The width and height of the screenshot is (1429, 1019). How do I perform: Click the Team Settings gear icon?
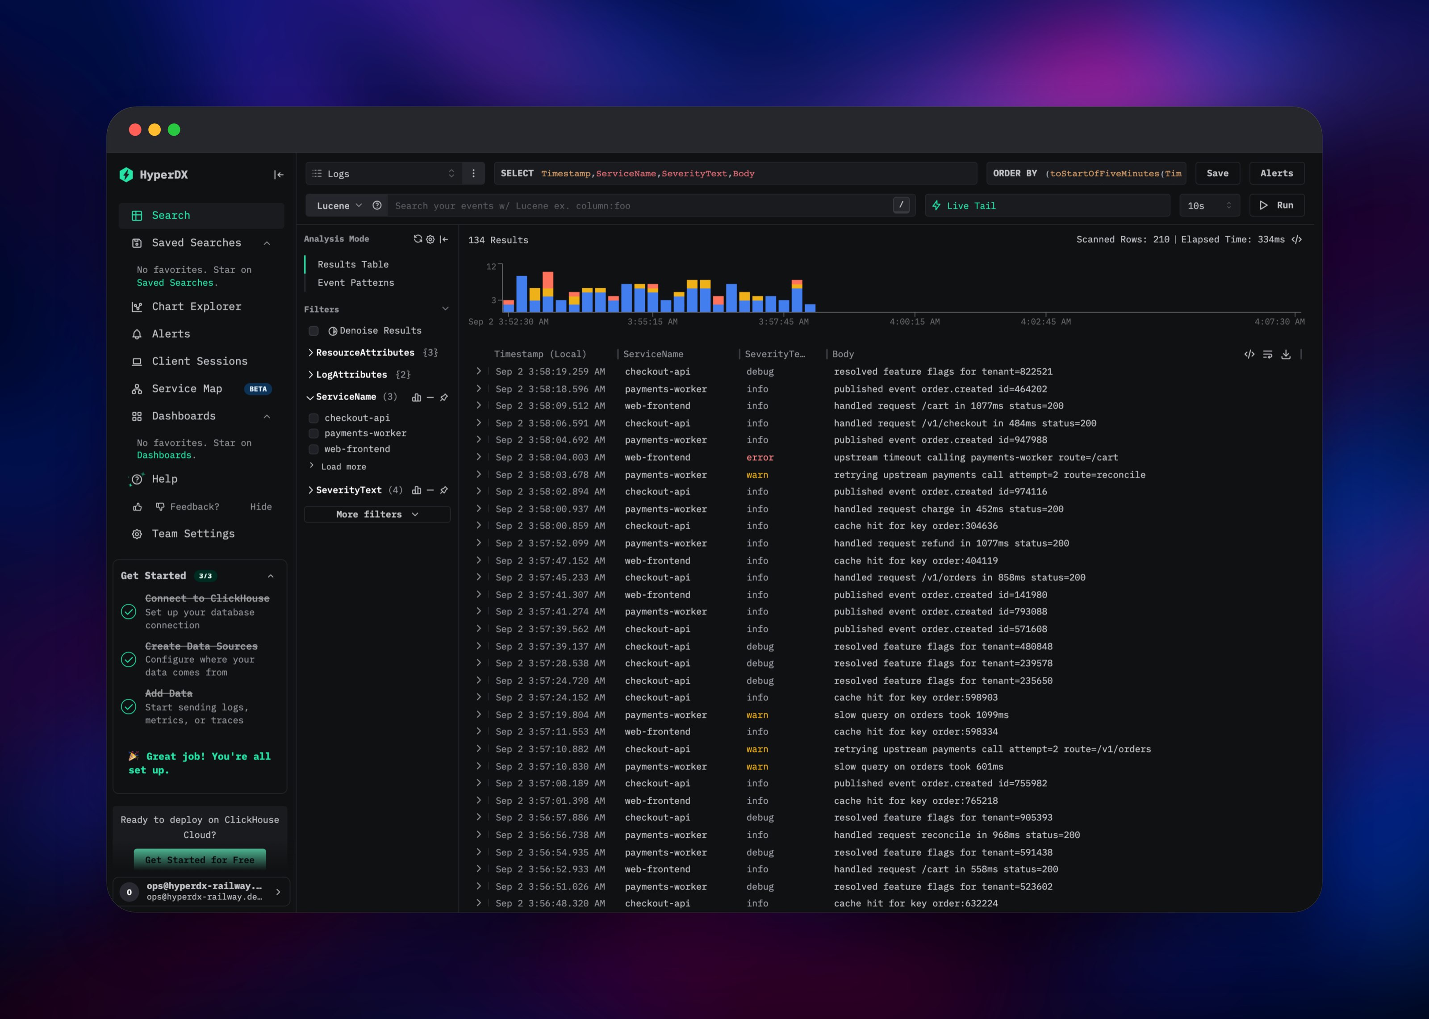(137, 534)
